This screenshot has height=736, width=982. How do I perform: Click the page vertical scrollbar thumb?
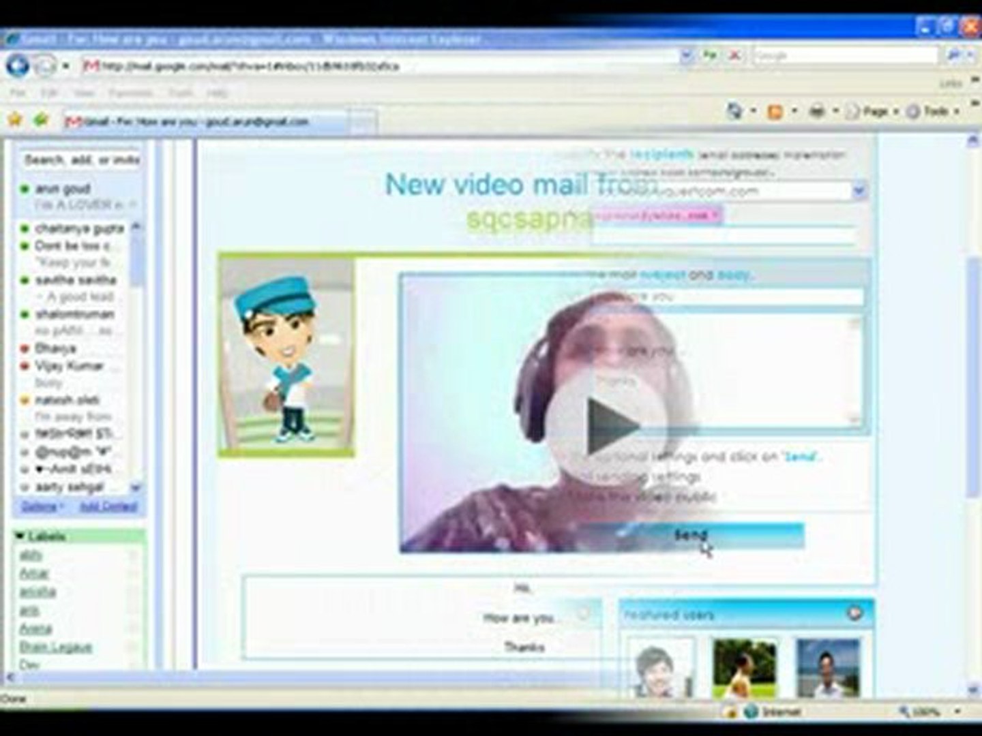click(x=973, y=378)
